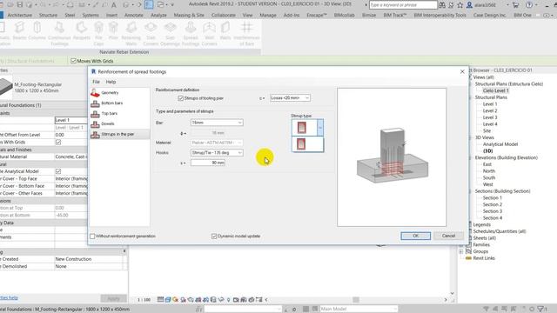The height and width of the screenshot is (313, 557).
Task: Click the shopping cart icon in title bar
Action: point(515,5)
